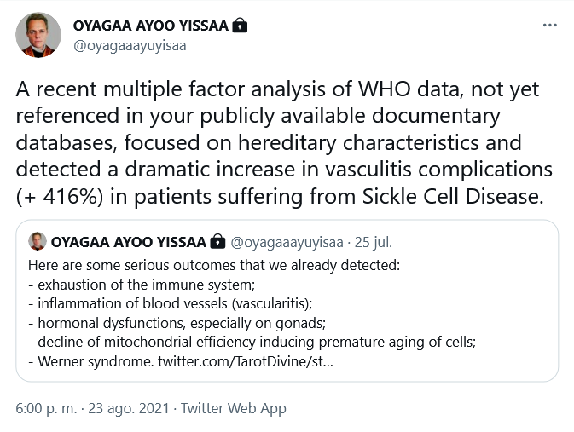The image size is (574, 432).
Task: Open the quoted tweet card body text
Action: [x=252, y=314]
